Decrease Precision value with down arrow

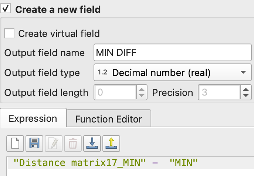click(x=246, y=96)
